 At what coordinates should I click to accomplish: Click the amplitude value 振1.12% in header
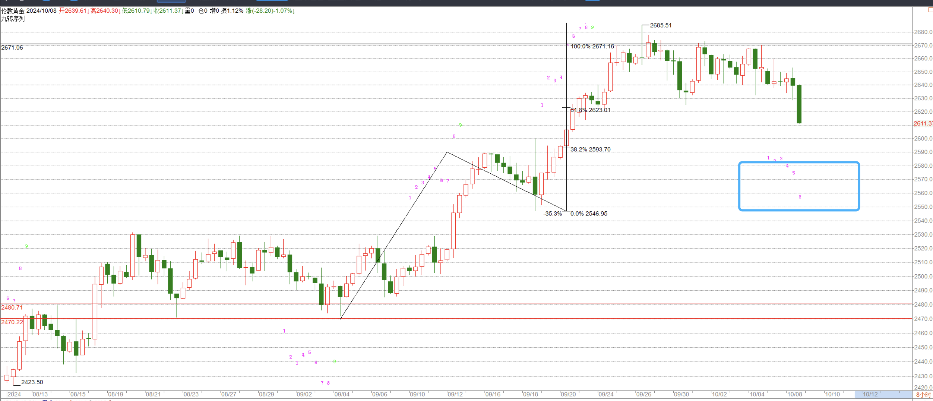tap(232, 10)
